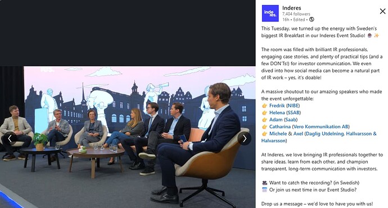Open the Inderes page name link

click(x=291, y=8)
